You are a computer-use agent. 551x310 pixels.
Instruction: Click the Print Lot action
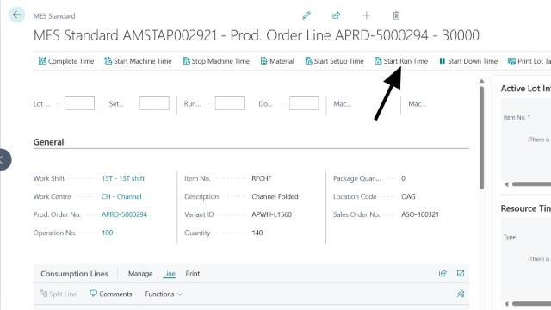click(x=529, y=61)
